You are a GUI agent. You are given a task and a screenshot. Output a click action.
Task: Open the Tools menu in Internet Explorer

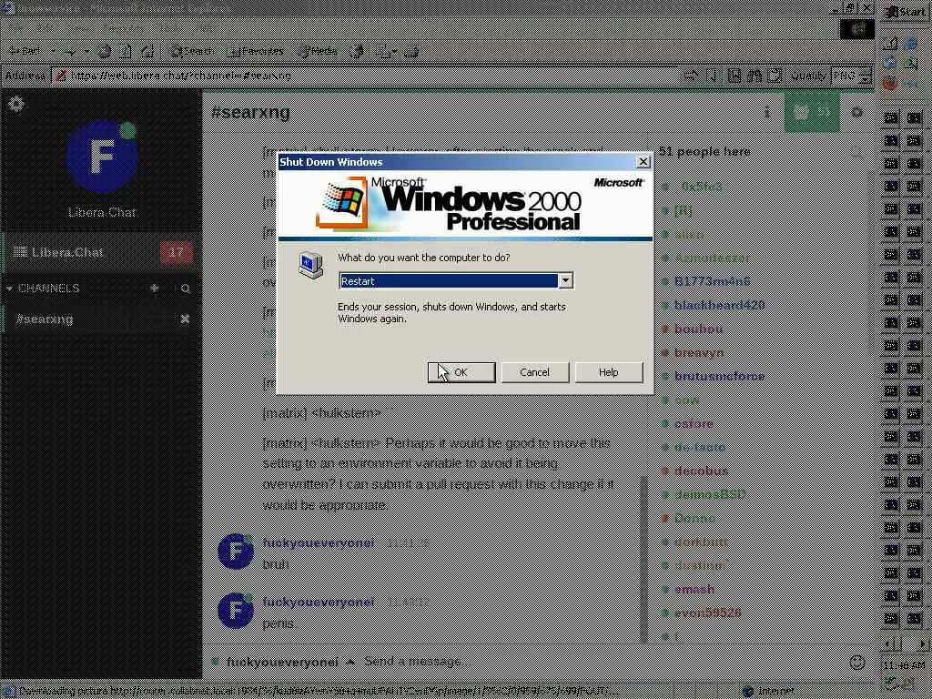[x=169, y=27]
